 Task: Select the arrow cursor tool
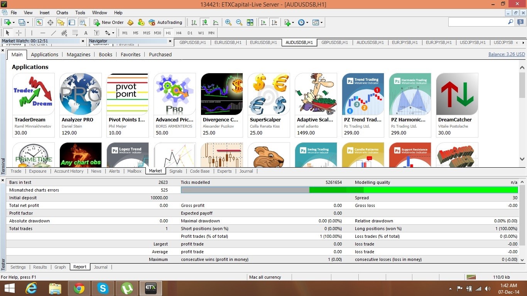click(x=7, y=33)
